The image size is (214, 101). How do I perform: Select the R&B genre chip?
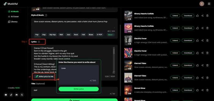click(x=61, y=35)
